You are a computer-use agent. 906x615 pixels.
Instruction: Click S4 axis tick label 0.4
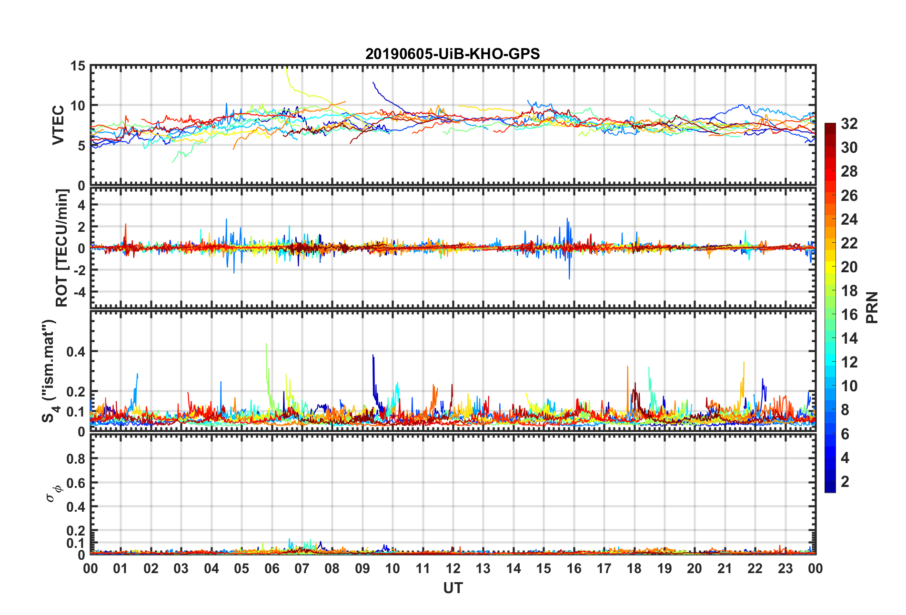click(76, 351)
